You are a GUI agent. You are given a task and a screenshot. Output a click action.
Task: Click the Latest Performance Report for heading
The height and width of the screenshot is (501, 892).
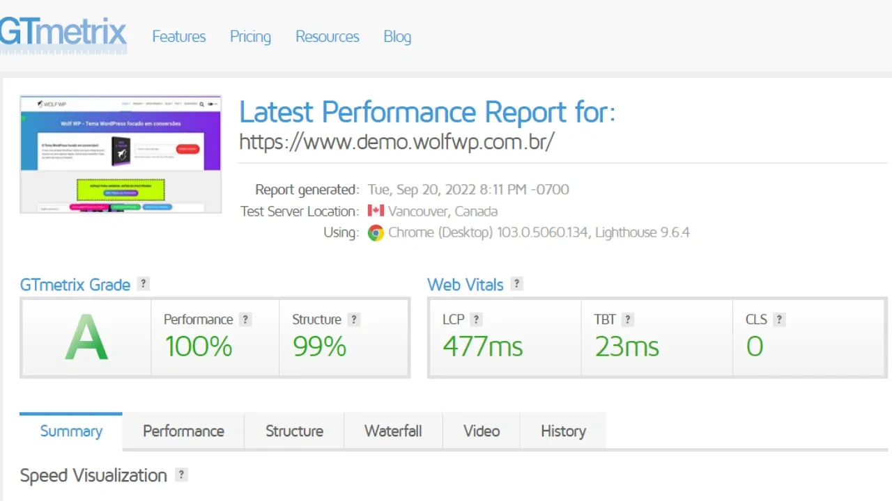click(427, 112)
